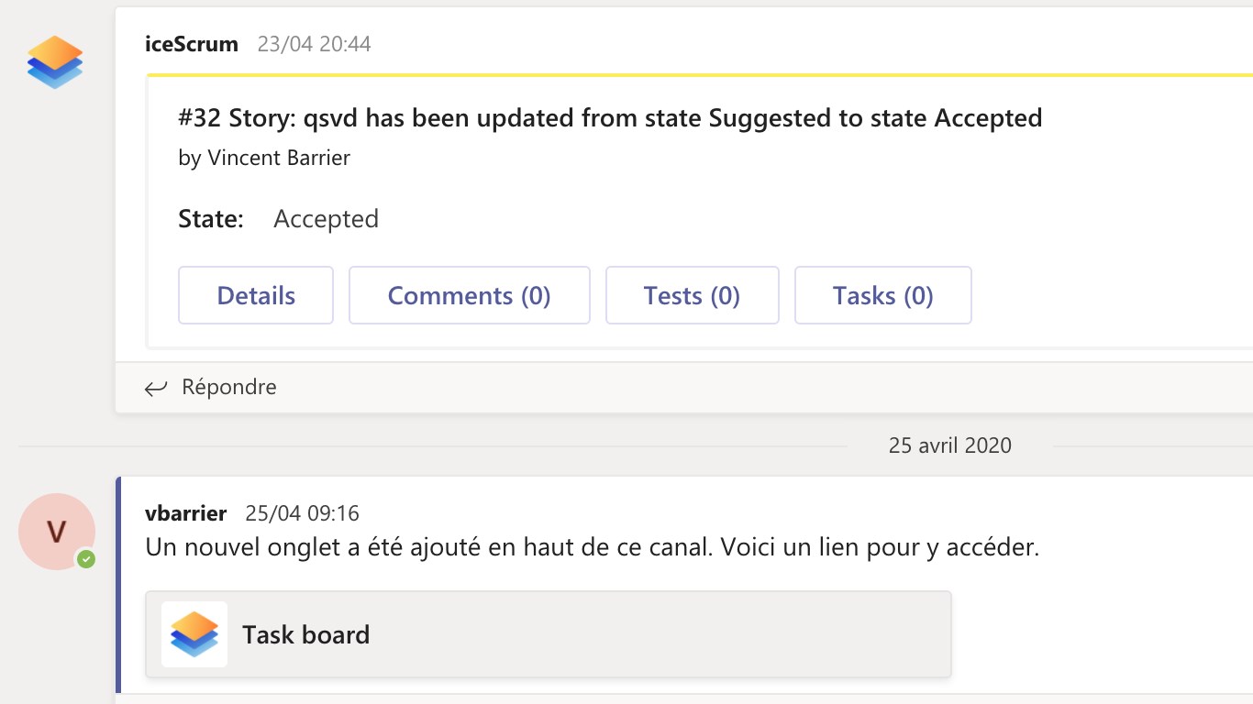This screenshot has width=1253, height=704.
Task: Open the story Details button
Action: tap(256, 295)
